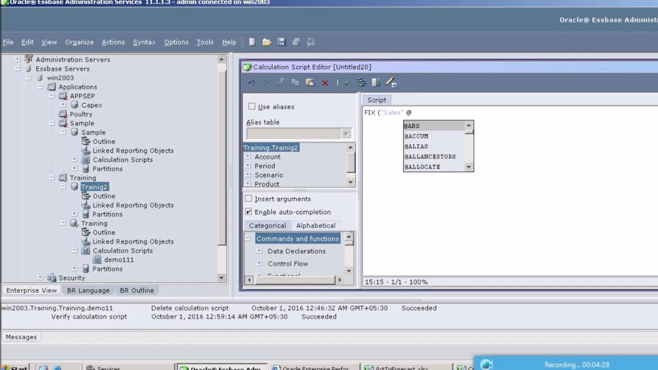Image resolution: width=658 pixels, height=370 pixels.
Task: Open the Tools menu
Action: click(x=205, y=42)
